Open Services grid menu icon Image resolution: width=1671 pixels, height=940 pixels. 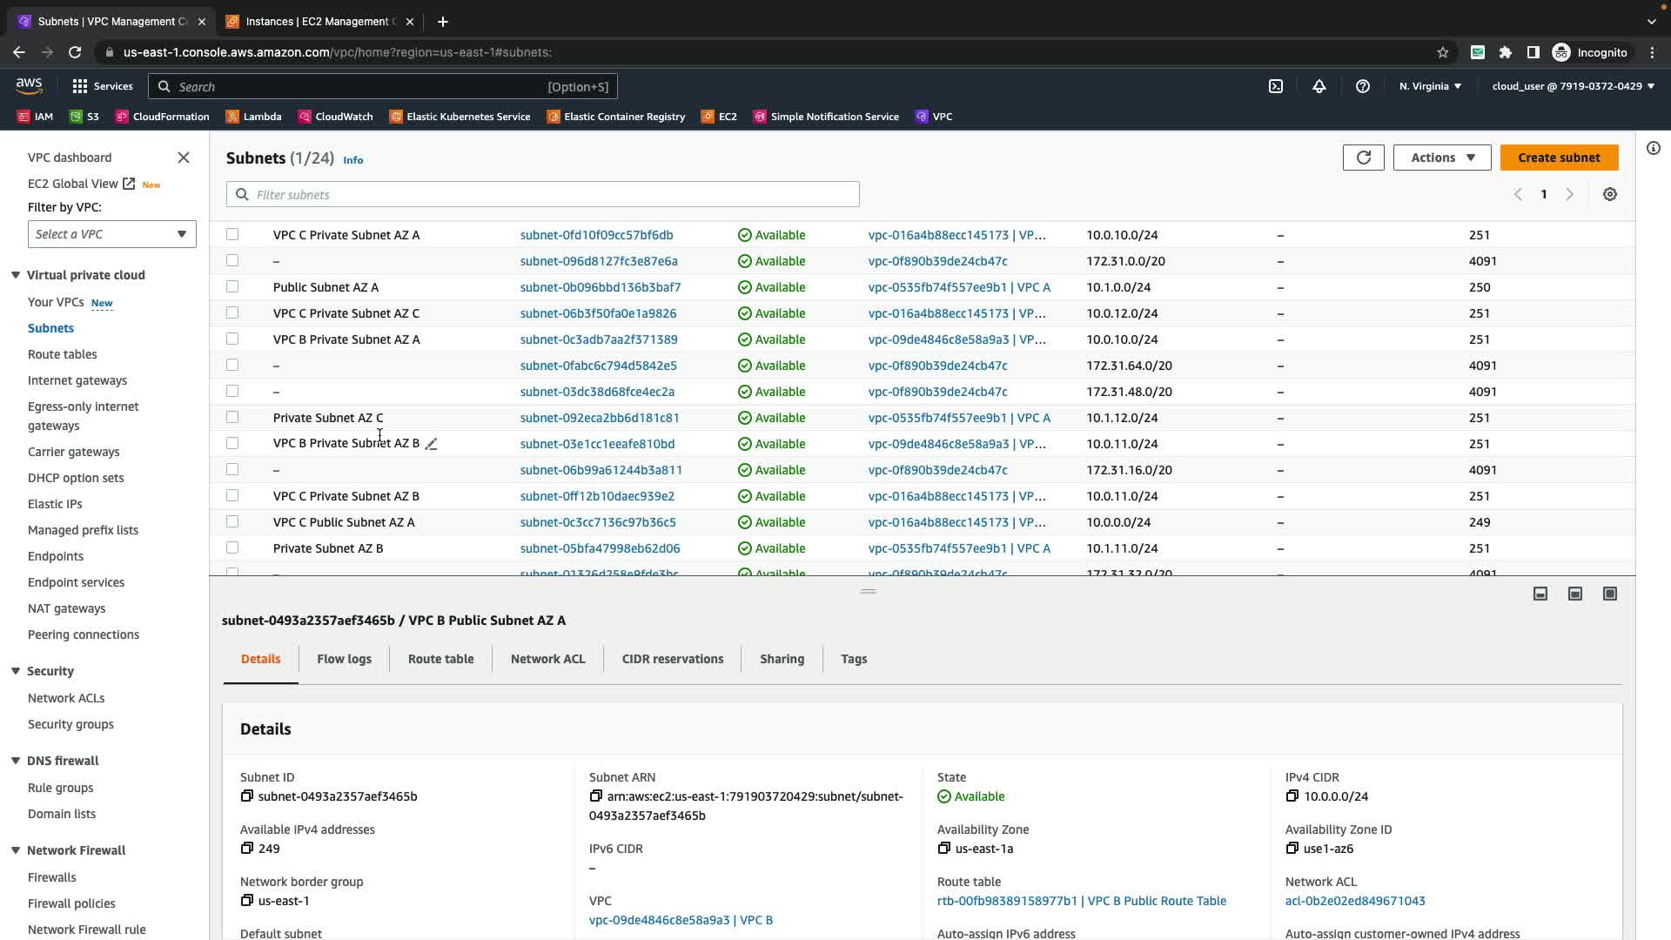coord(80,86)
